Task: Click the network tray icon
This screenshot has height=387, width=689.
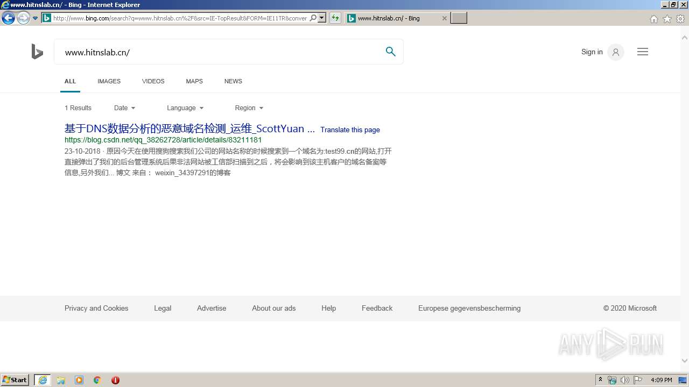Action: coord(612,380)
